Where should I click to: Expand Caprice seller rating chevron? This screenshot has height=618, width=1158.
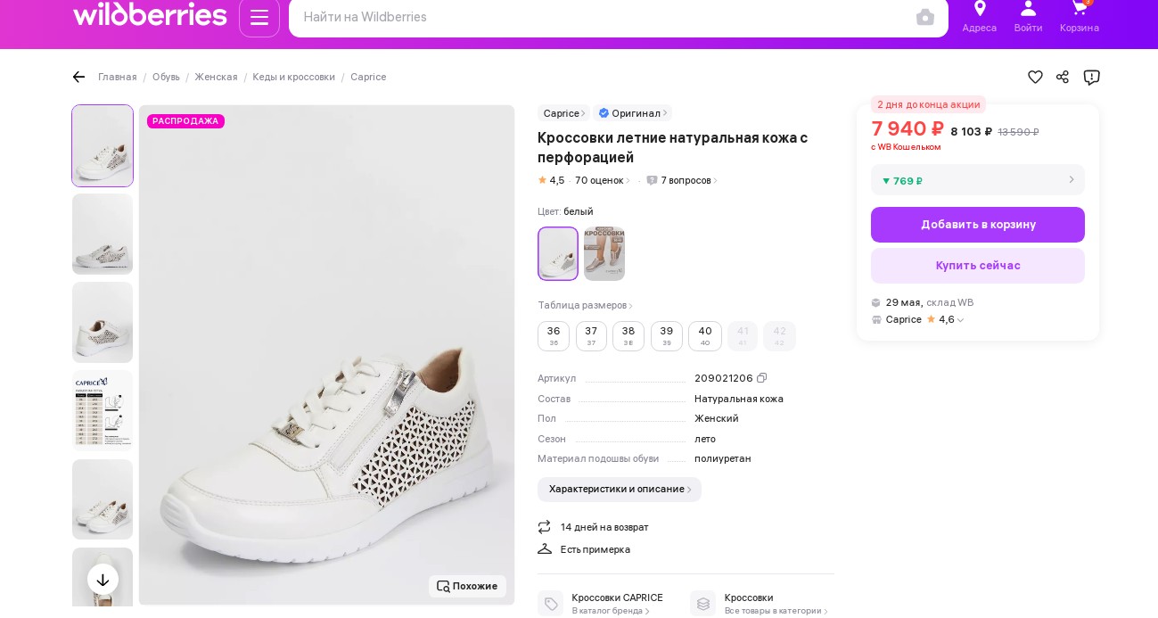pyautogui.click(x=961, y=320)
